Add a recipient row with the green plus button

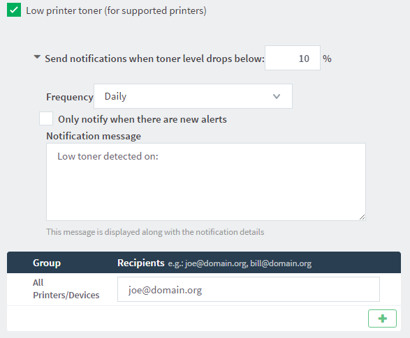click(382, 318)
